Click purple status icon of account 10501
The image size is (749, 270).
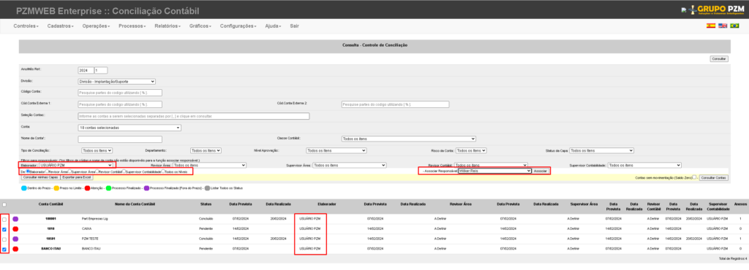click(16, 239)
